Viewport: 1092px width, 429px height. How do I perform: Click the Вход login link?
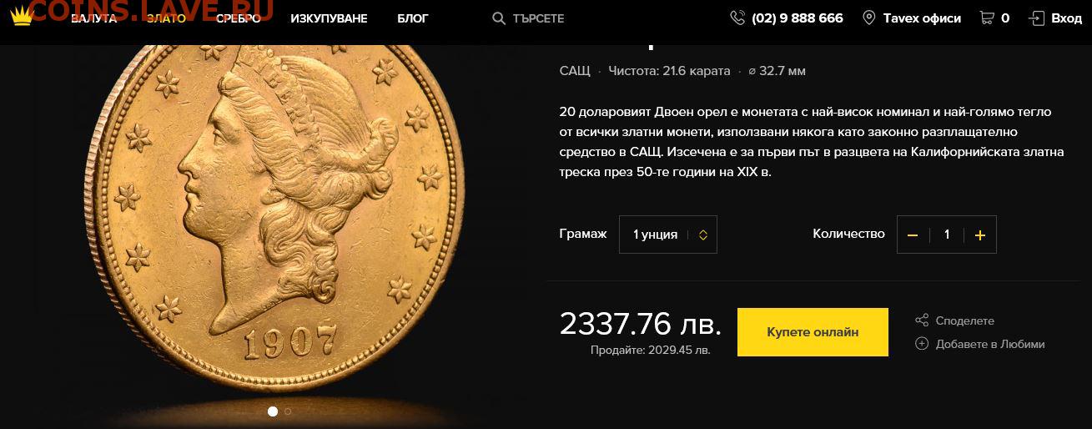pos(1066,18)
